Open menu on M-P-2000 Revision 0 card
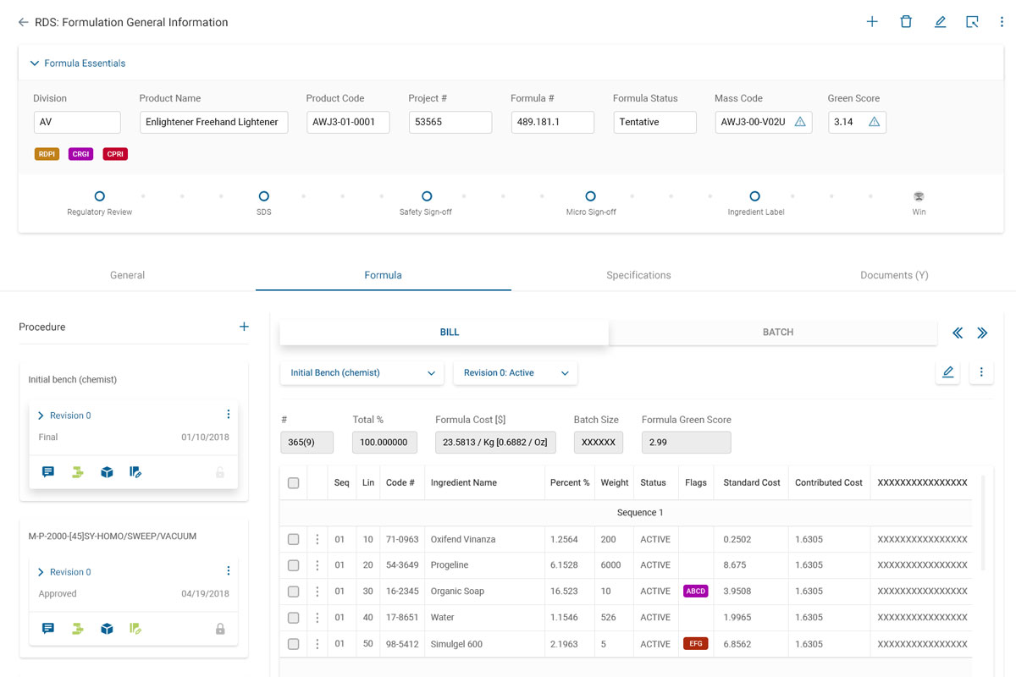The image size is (1016, 677). tap(229, 571)
